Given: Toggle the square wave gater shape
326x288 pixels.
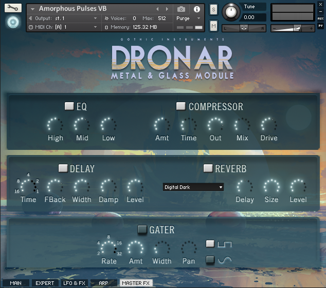Looking at the screenshot, I should (210, 244).
